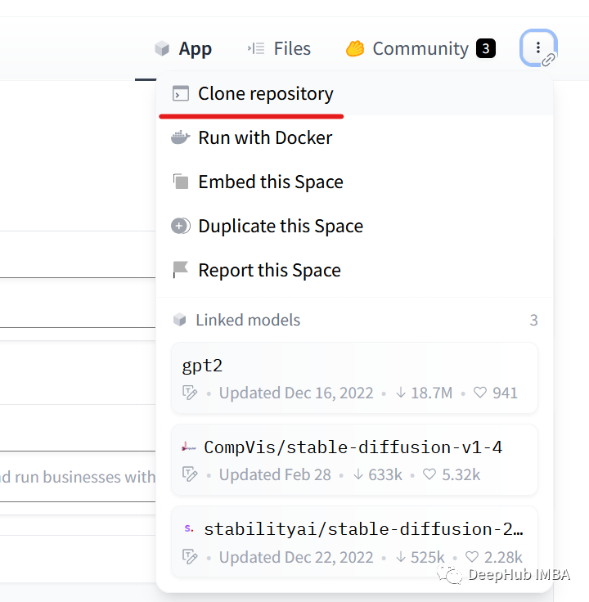Viewport: 589px width, 602px height.
Task: Choose Duplicate this Space
Action: pyautogui.click(x=354, y=226)
